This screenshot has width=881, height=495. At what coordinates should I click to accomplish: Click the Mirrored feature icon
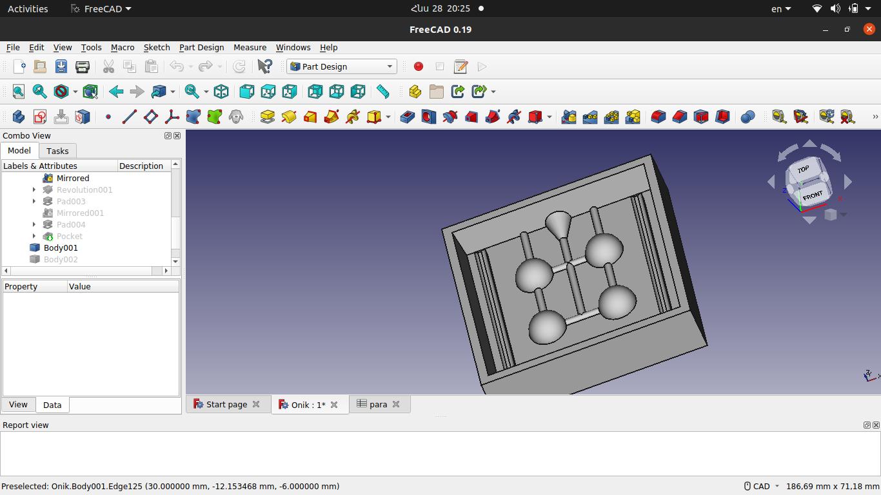[569, 117]
